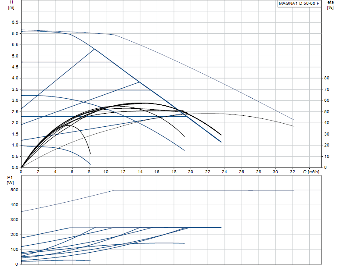Click the H [m] axis label
The width and height of the screenshot is (340, 268).
click(11, 5)
